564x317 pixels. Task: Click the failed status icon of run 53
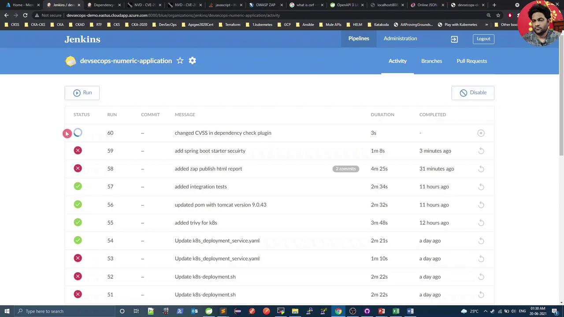78,258
